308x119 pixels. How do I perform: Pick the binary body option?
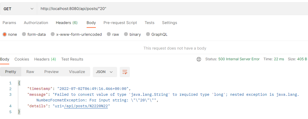(126, 34)
